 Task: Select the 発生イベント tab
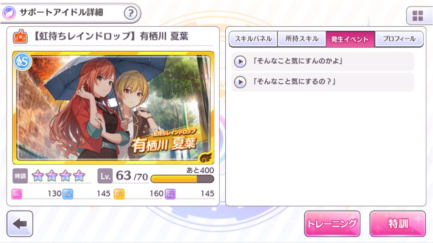point(350,39)
